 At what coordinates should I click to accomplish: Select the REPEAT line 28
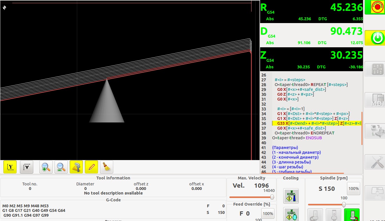311,85
